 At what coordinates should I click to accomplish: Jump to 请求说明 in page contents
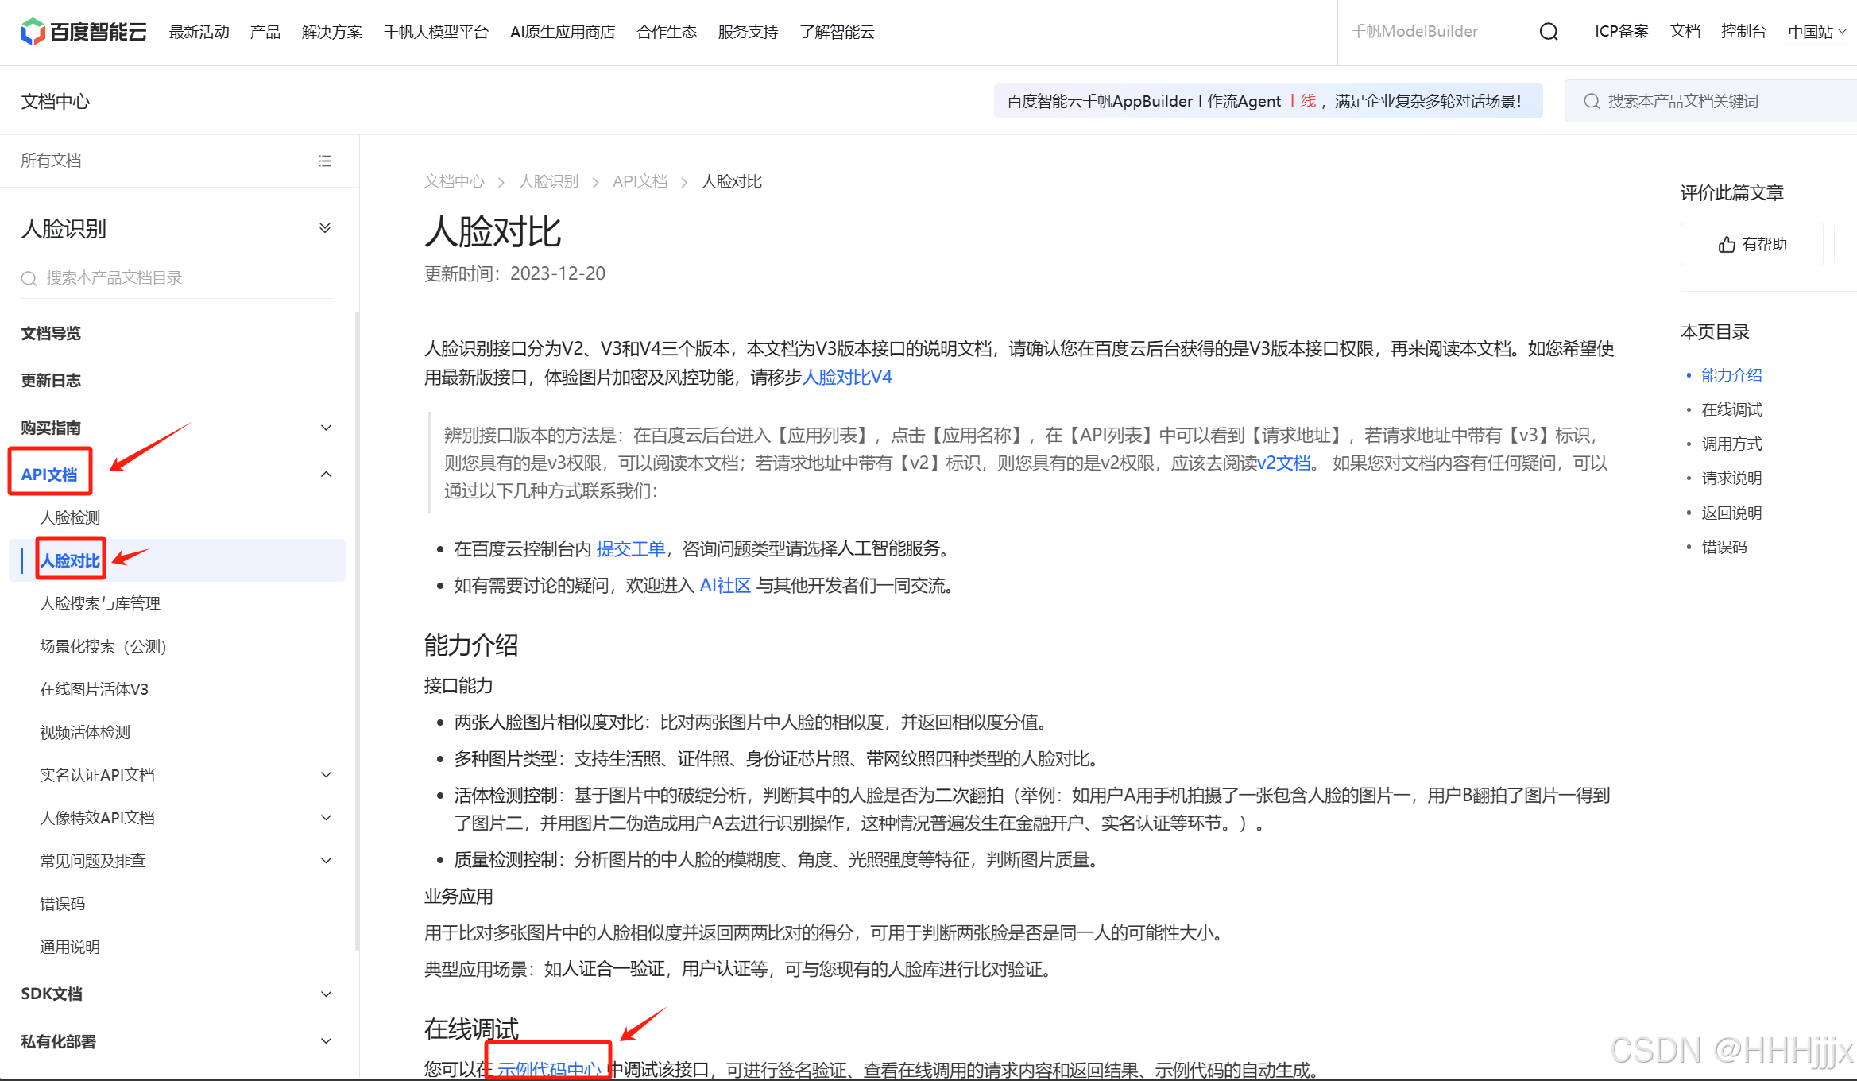click(1731, 478)
